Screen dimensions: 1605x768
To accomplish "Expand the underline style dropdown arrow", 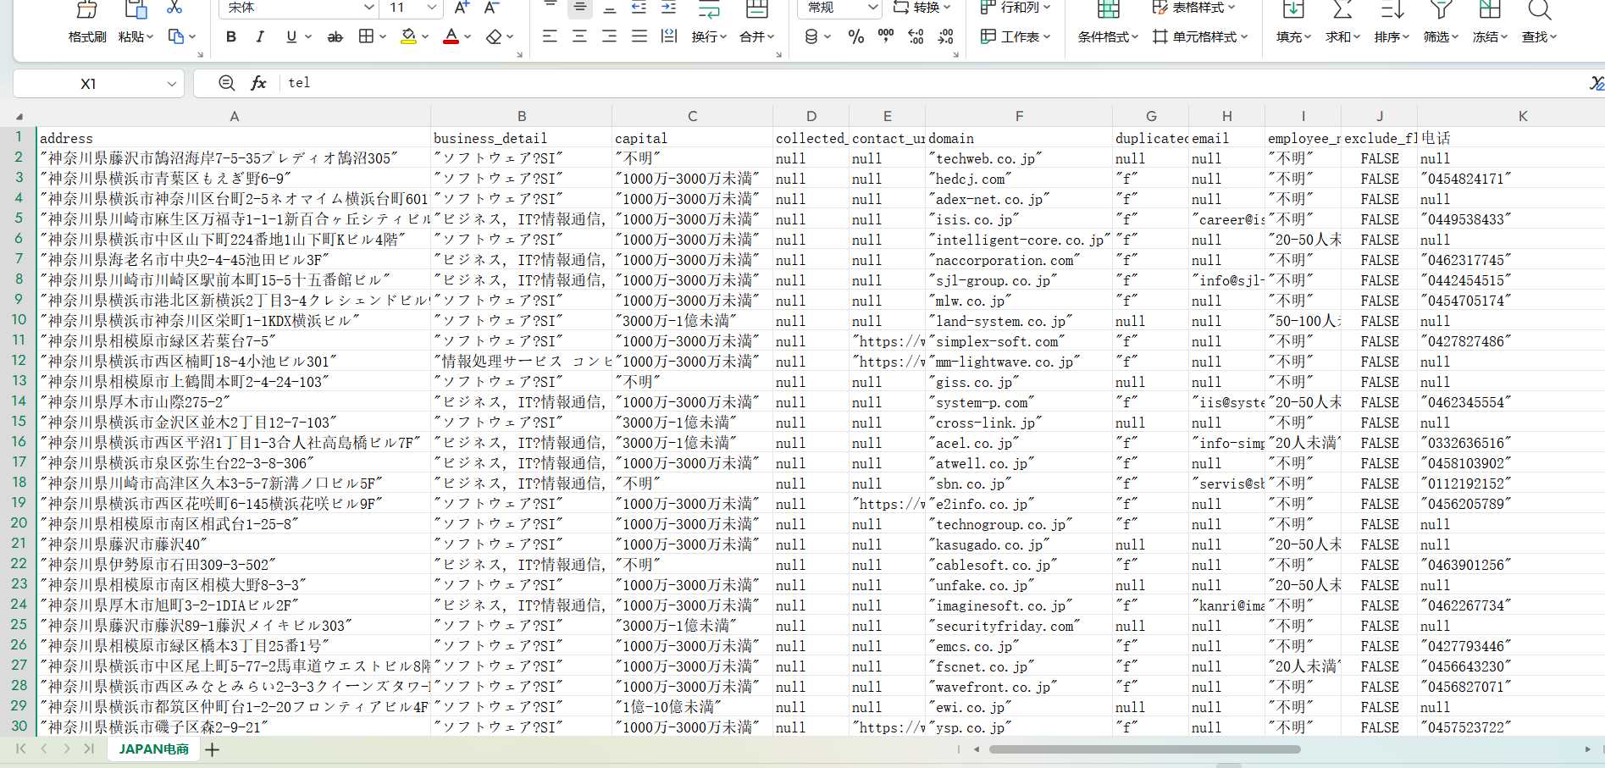I will pos(308,37).
